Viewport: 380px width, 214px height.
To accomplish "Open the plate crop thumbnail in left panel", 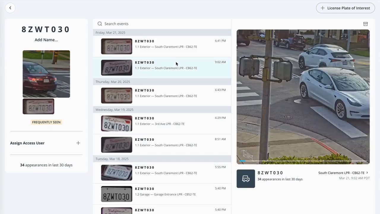I will point(38,106).
